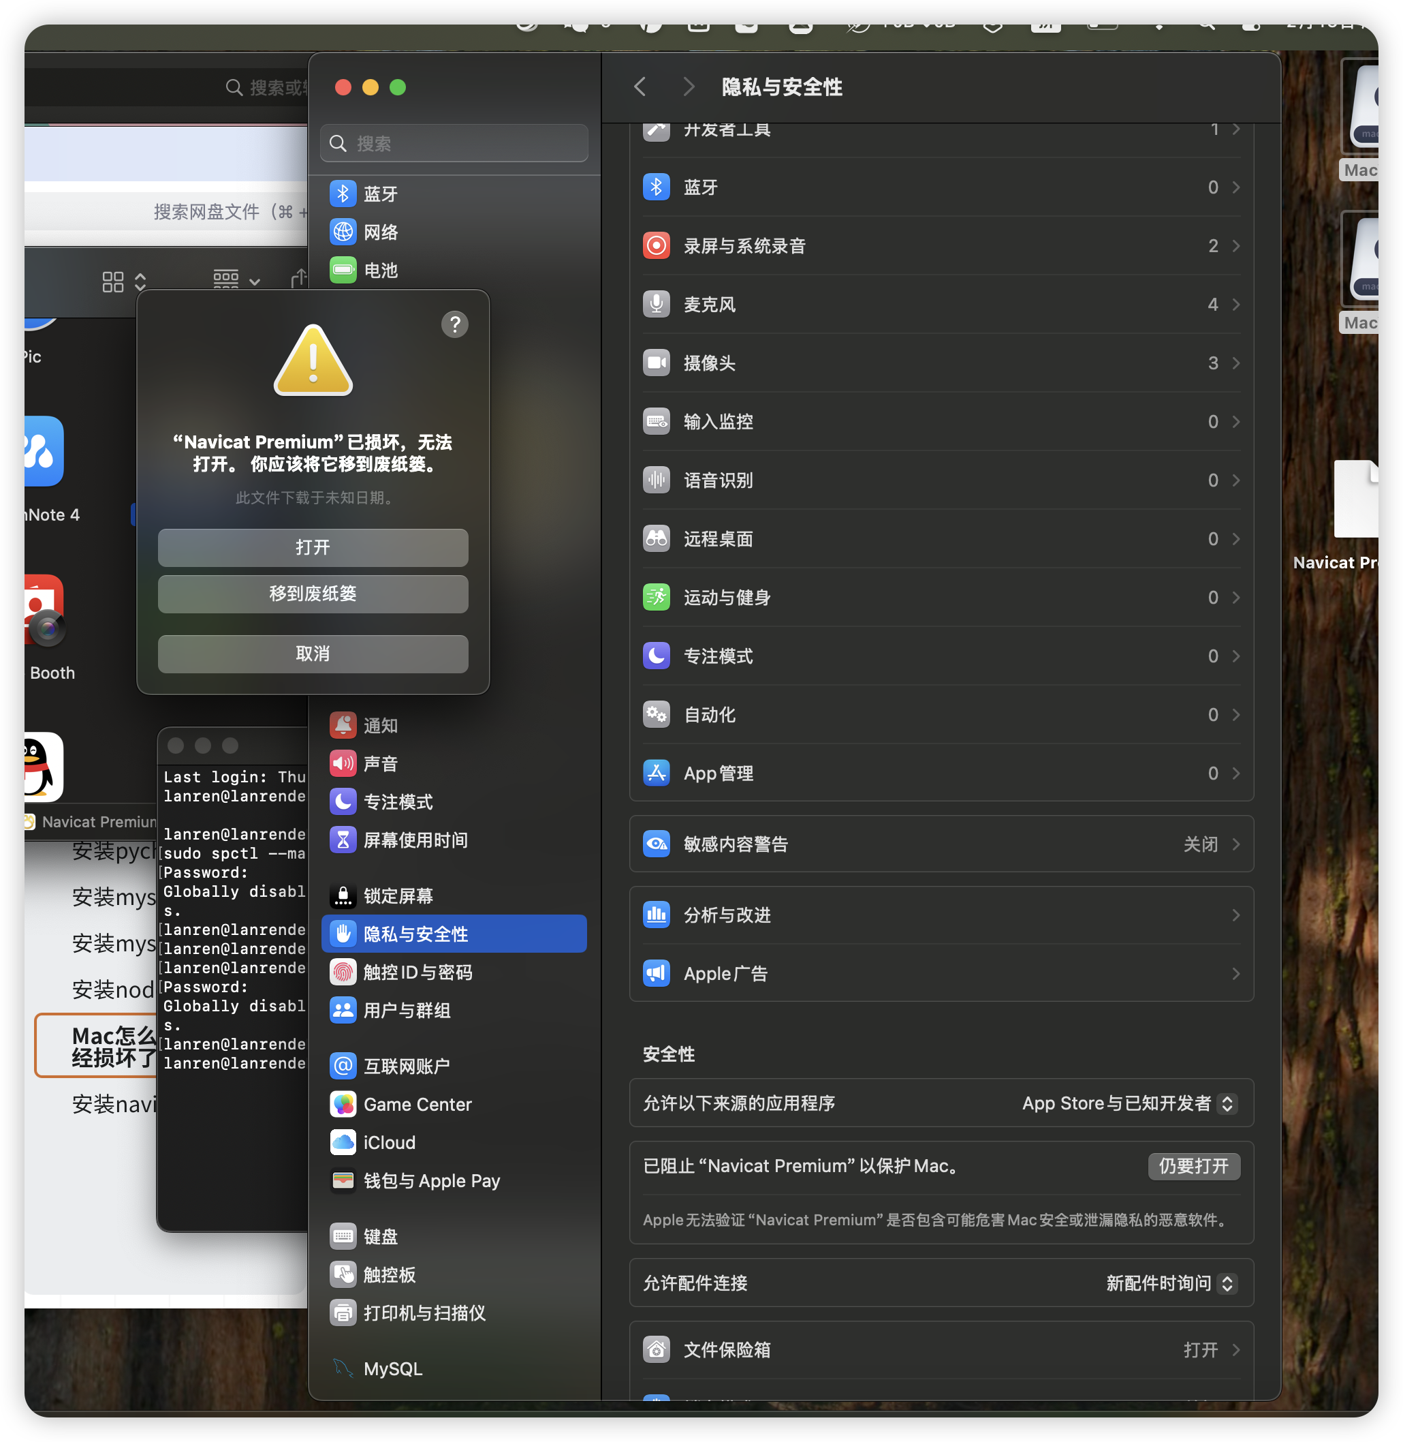1403x1442 pixels.
Task: Click the Focus moon icon in Privacy list
Action: pyautogui.click(x=656, y=656)
